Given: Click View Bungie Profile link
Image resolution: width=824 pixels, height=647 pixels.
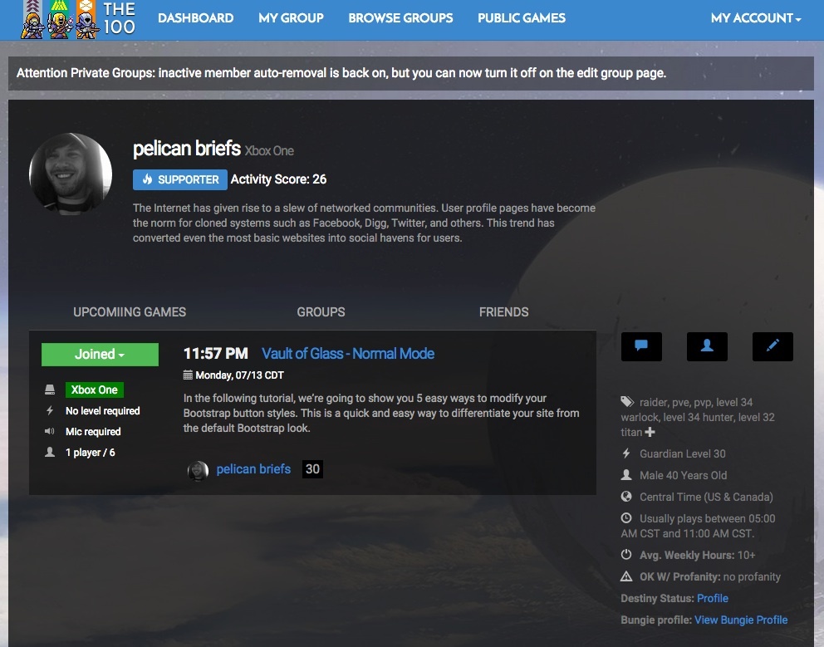Looking at the screenshot, I should point(741,620).
